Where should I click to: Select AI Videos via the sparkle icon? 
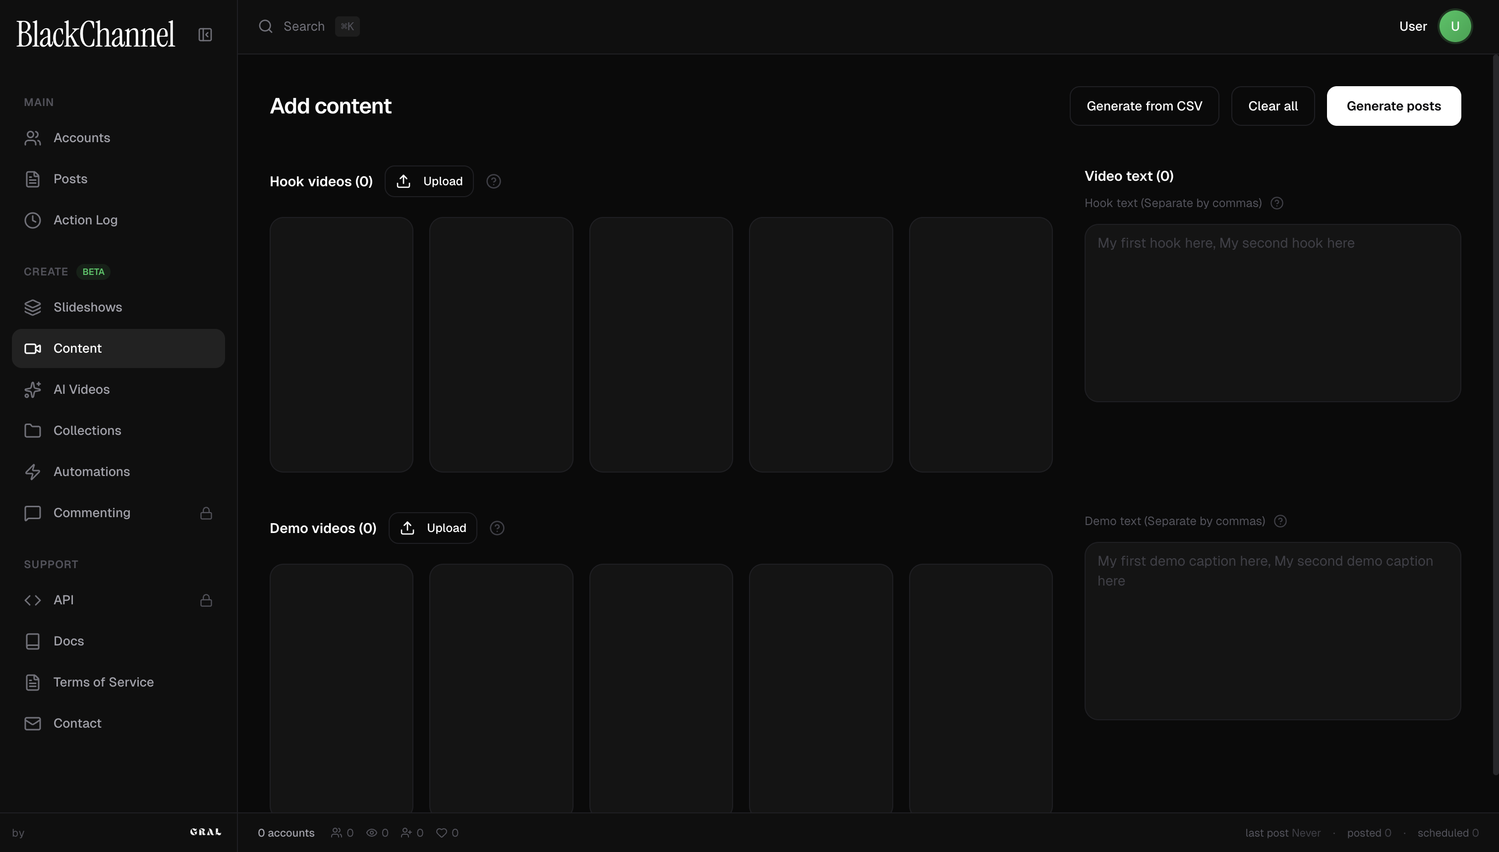click(32, 389)
